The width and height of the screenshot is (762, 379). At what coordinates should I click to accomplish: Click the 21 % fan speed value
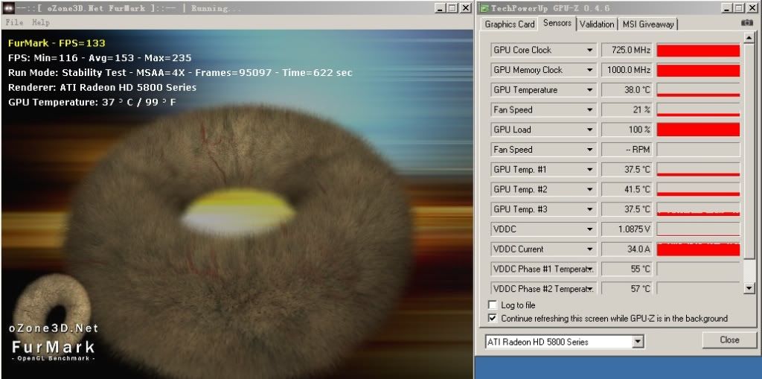627,110
